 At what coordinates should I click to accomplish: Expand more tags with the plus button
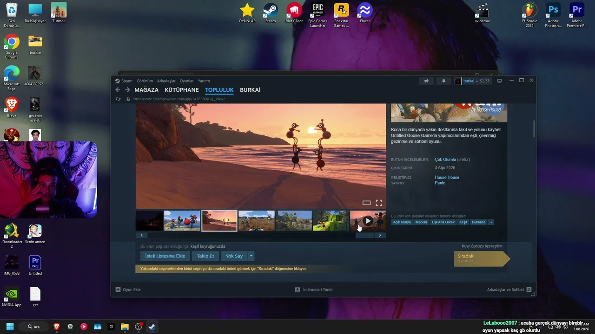[x=491, y=222]
